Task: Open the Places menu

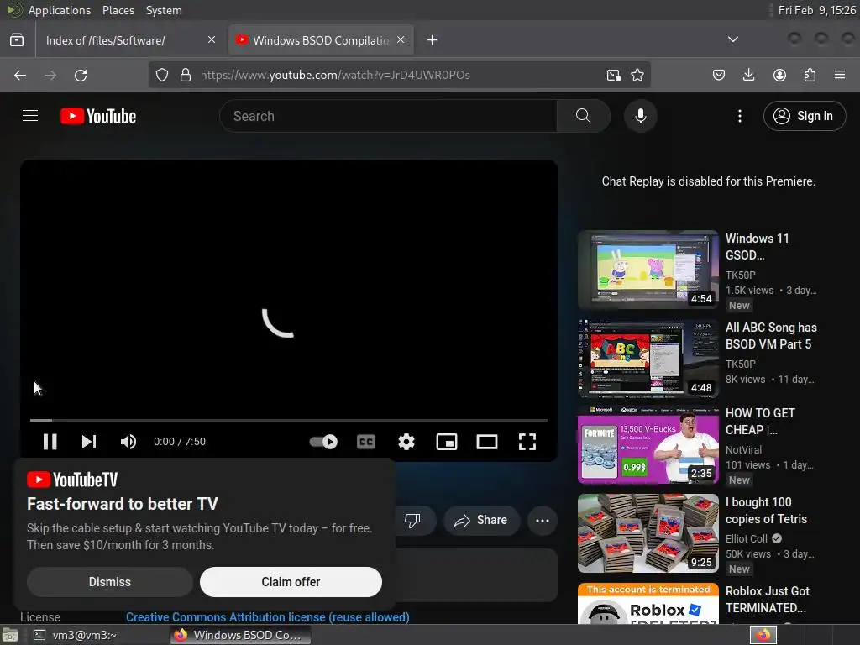Action: point(118,10)
